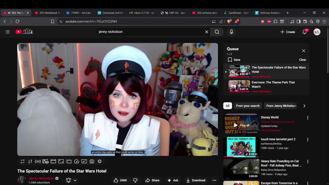Switch to the 'Metalhead' browser tab

tap(47, 13)
